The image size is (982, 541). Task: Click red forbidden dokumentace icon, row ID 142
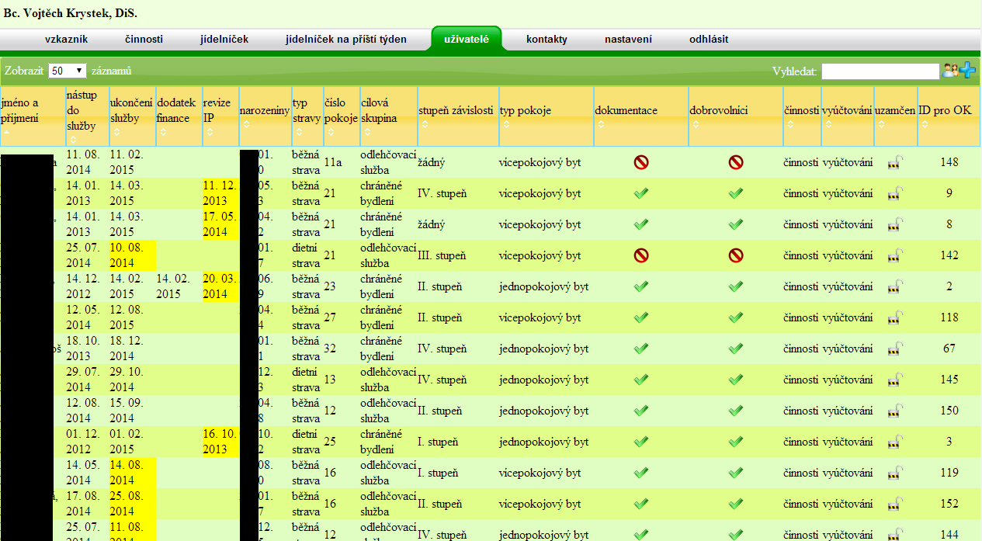641,255
